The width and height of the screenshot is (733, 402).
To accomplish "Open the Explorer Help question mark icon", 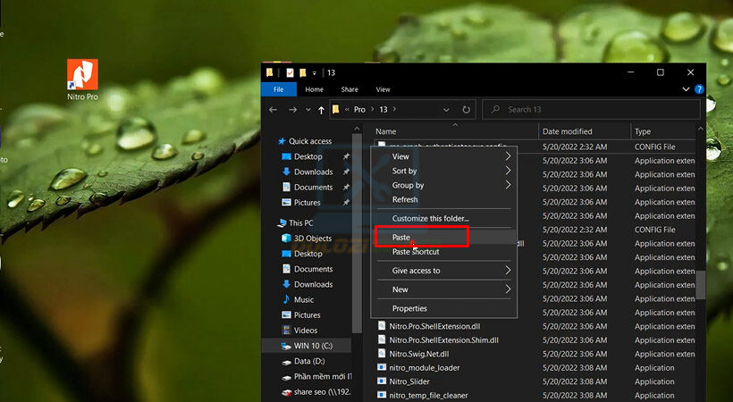I will point(699,89).
